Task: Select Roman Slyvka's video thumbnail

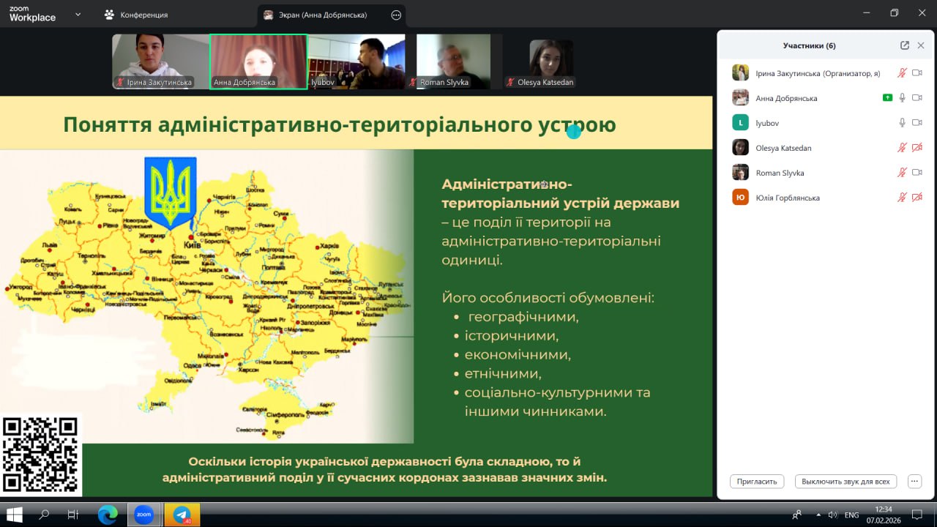Action: [453, 61]
